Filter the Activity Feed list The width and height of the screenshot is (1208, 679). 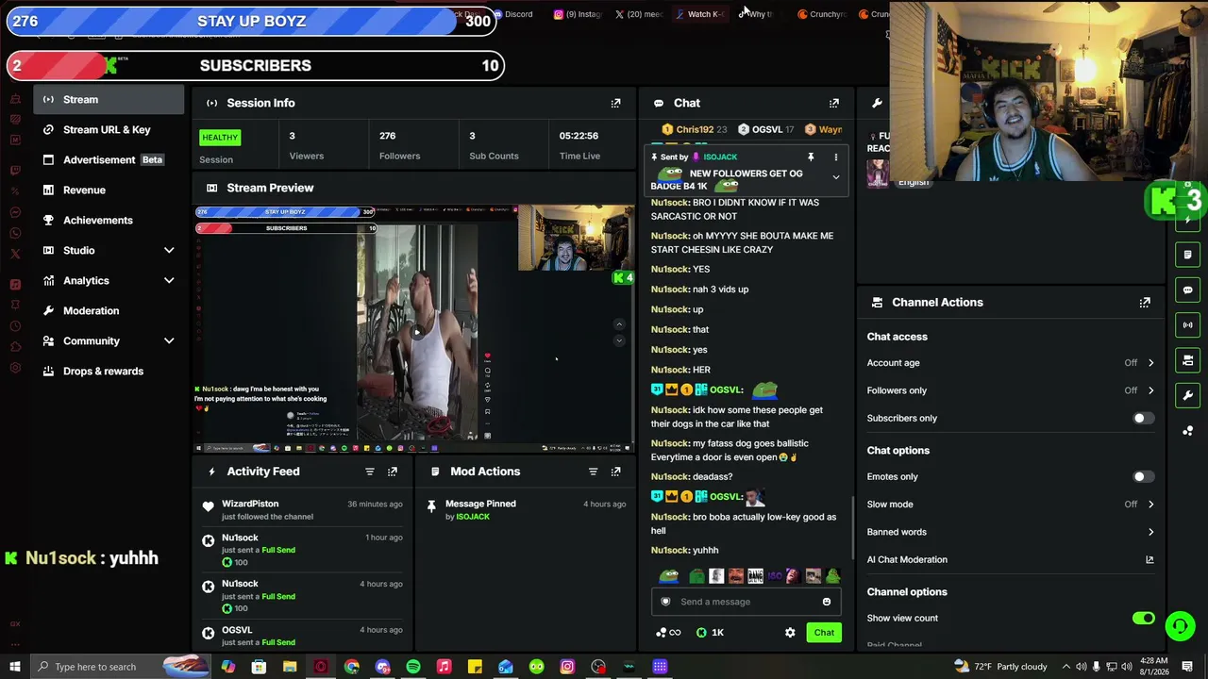tap(370, 472)
